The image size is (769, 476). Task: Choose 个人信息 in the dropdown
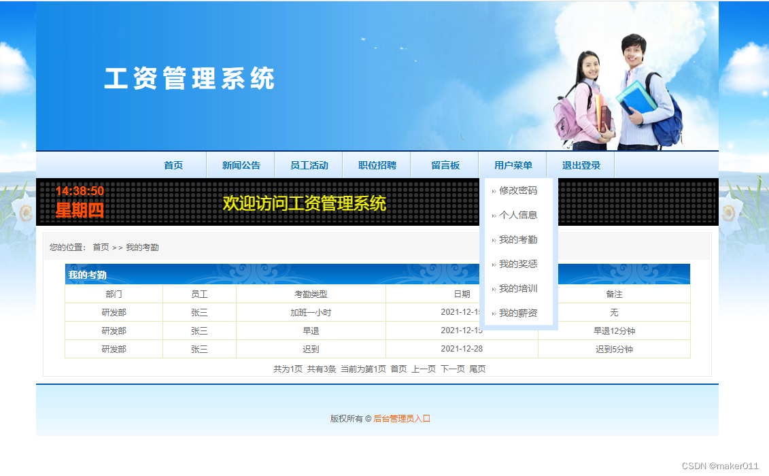tap(518, 215)
